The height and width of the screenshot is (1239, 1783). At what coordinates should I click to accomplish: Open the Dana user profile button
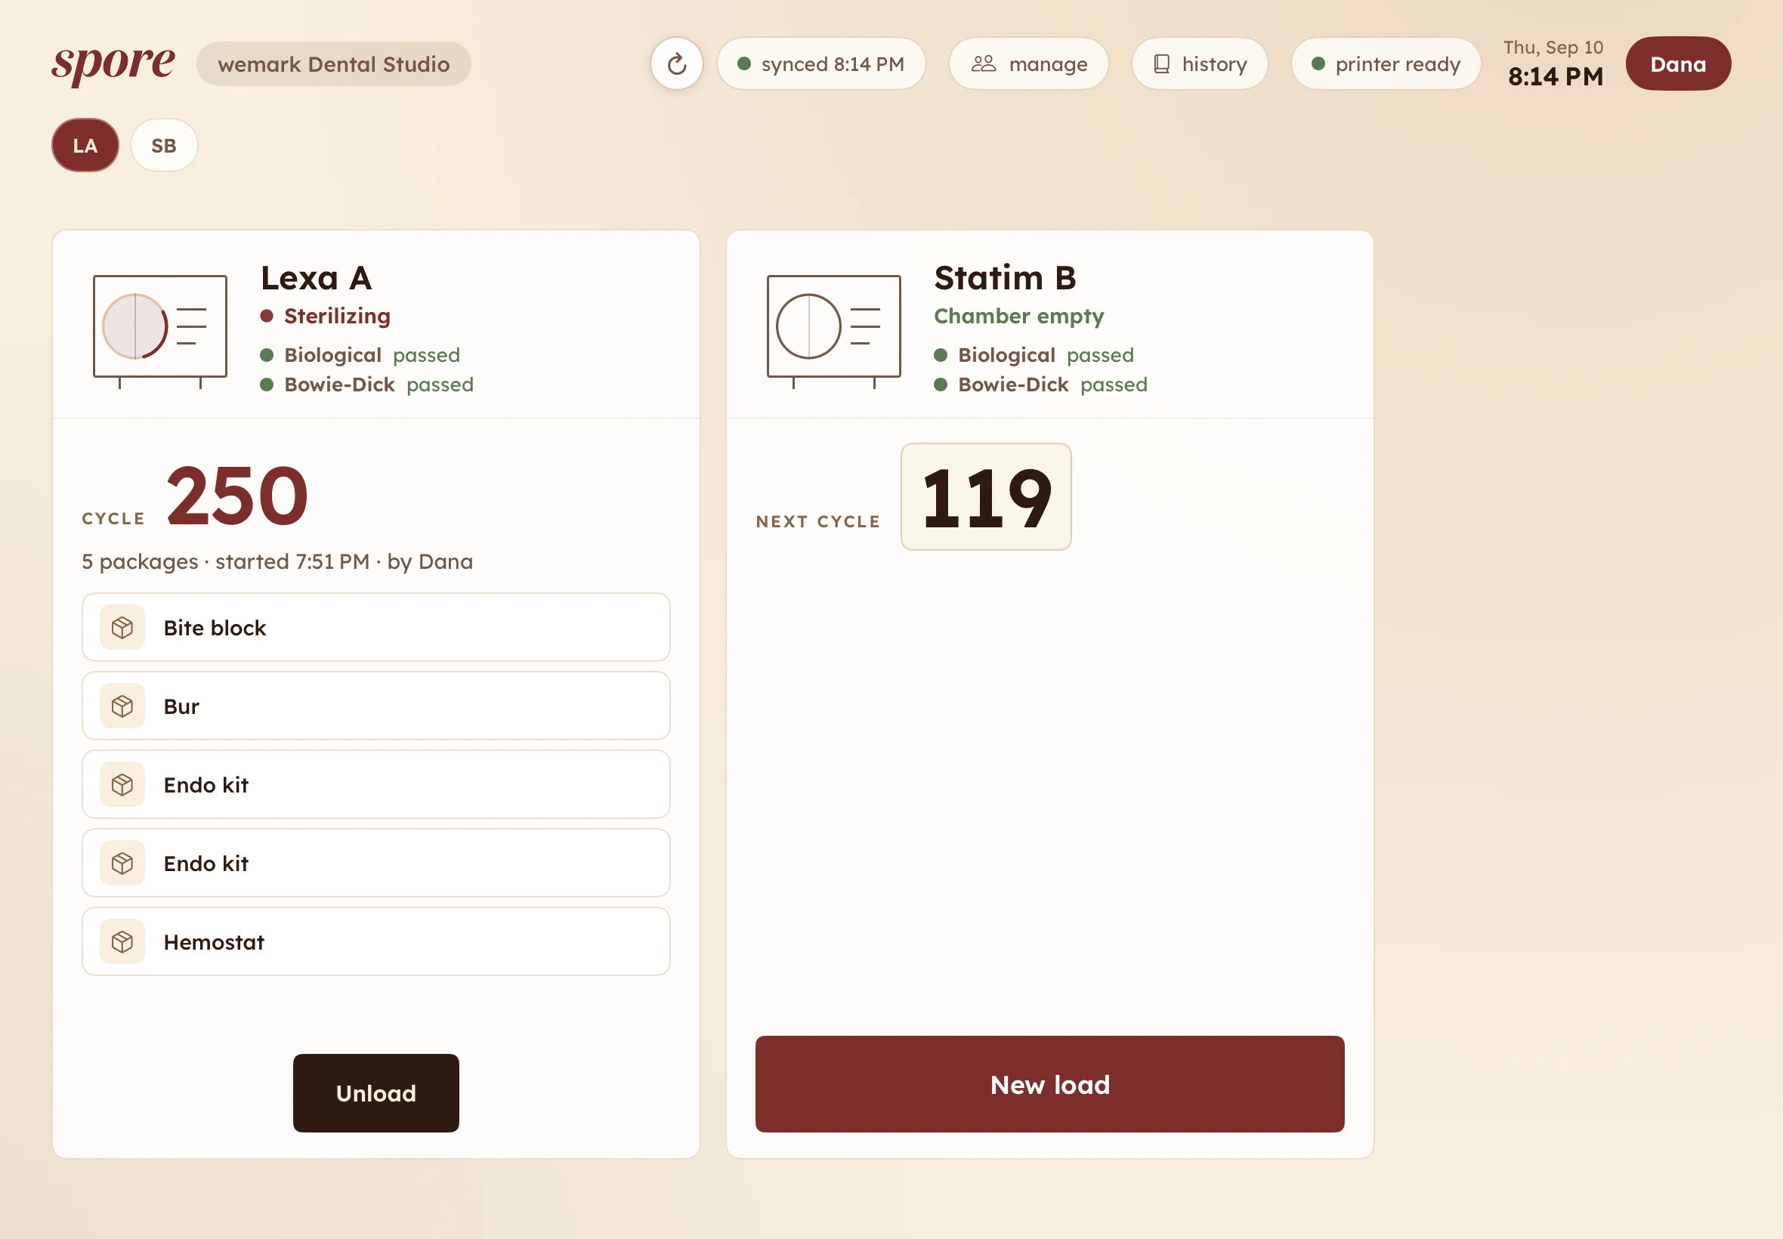[x=1677, y=63]
